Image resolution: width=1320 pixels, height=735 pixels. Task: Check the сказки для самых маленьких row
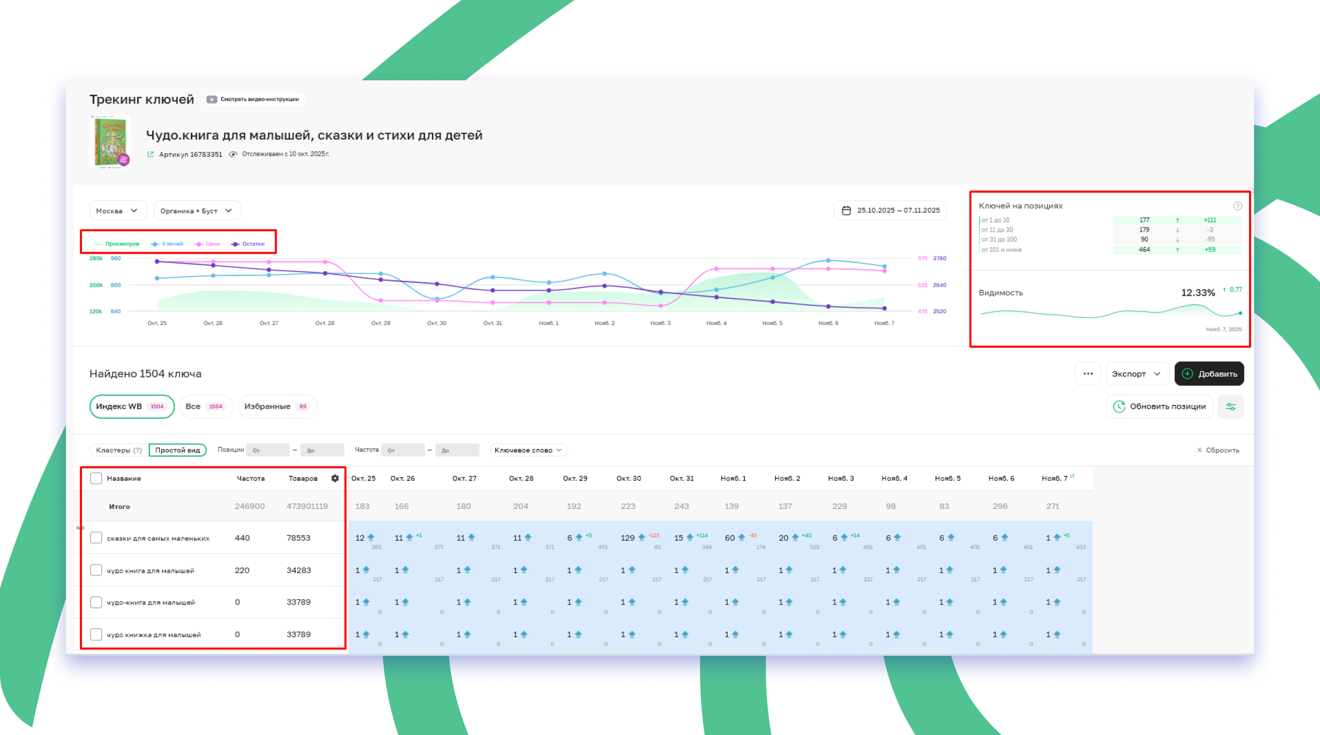coord(96,537)
